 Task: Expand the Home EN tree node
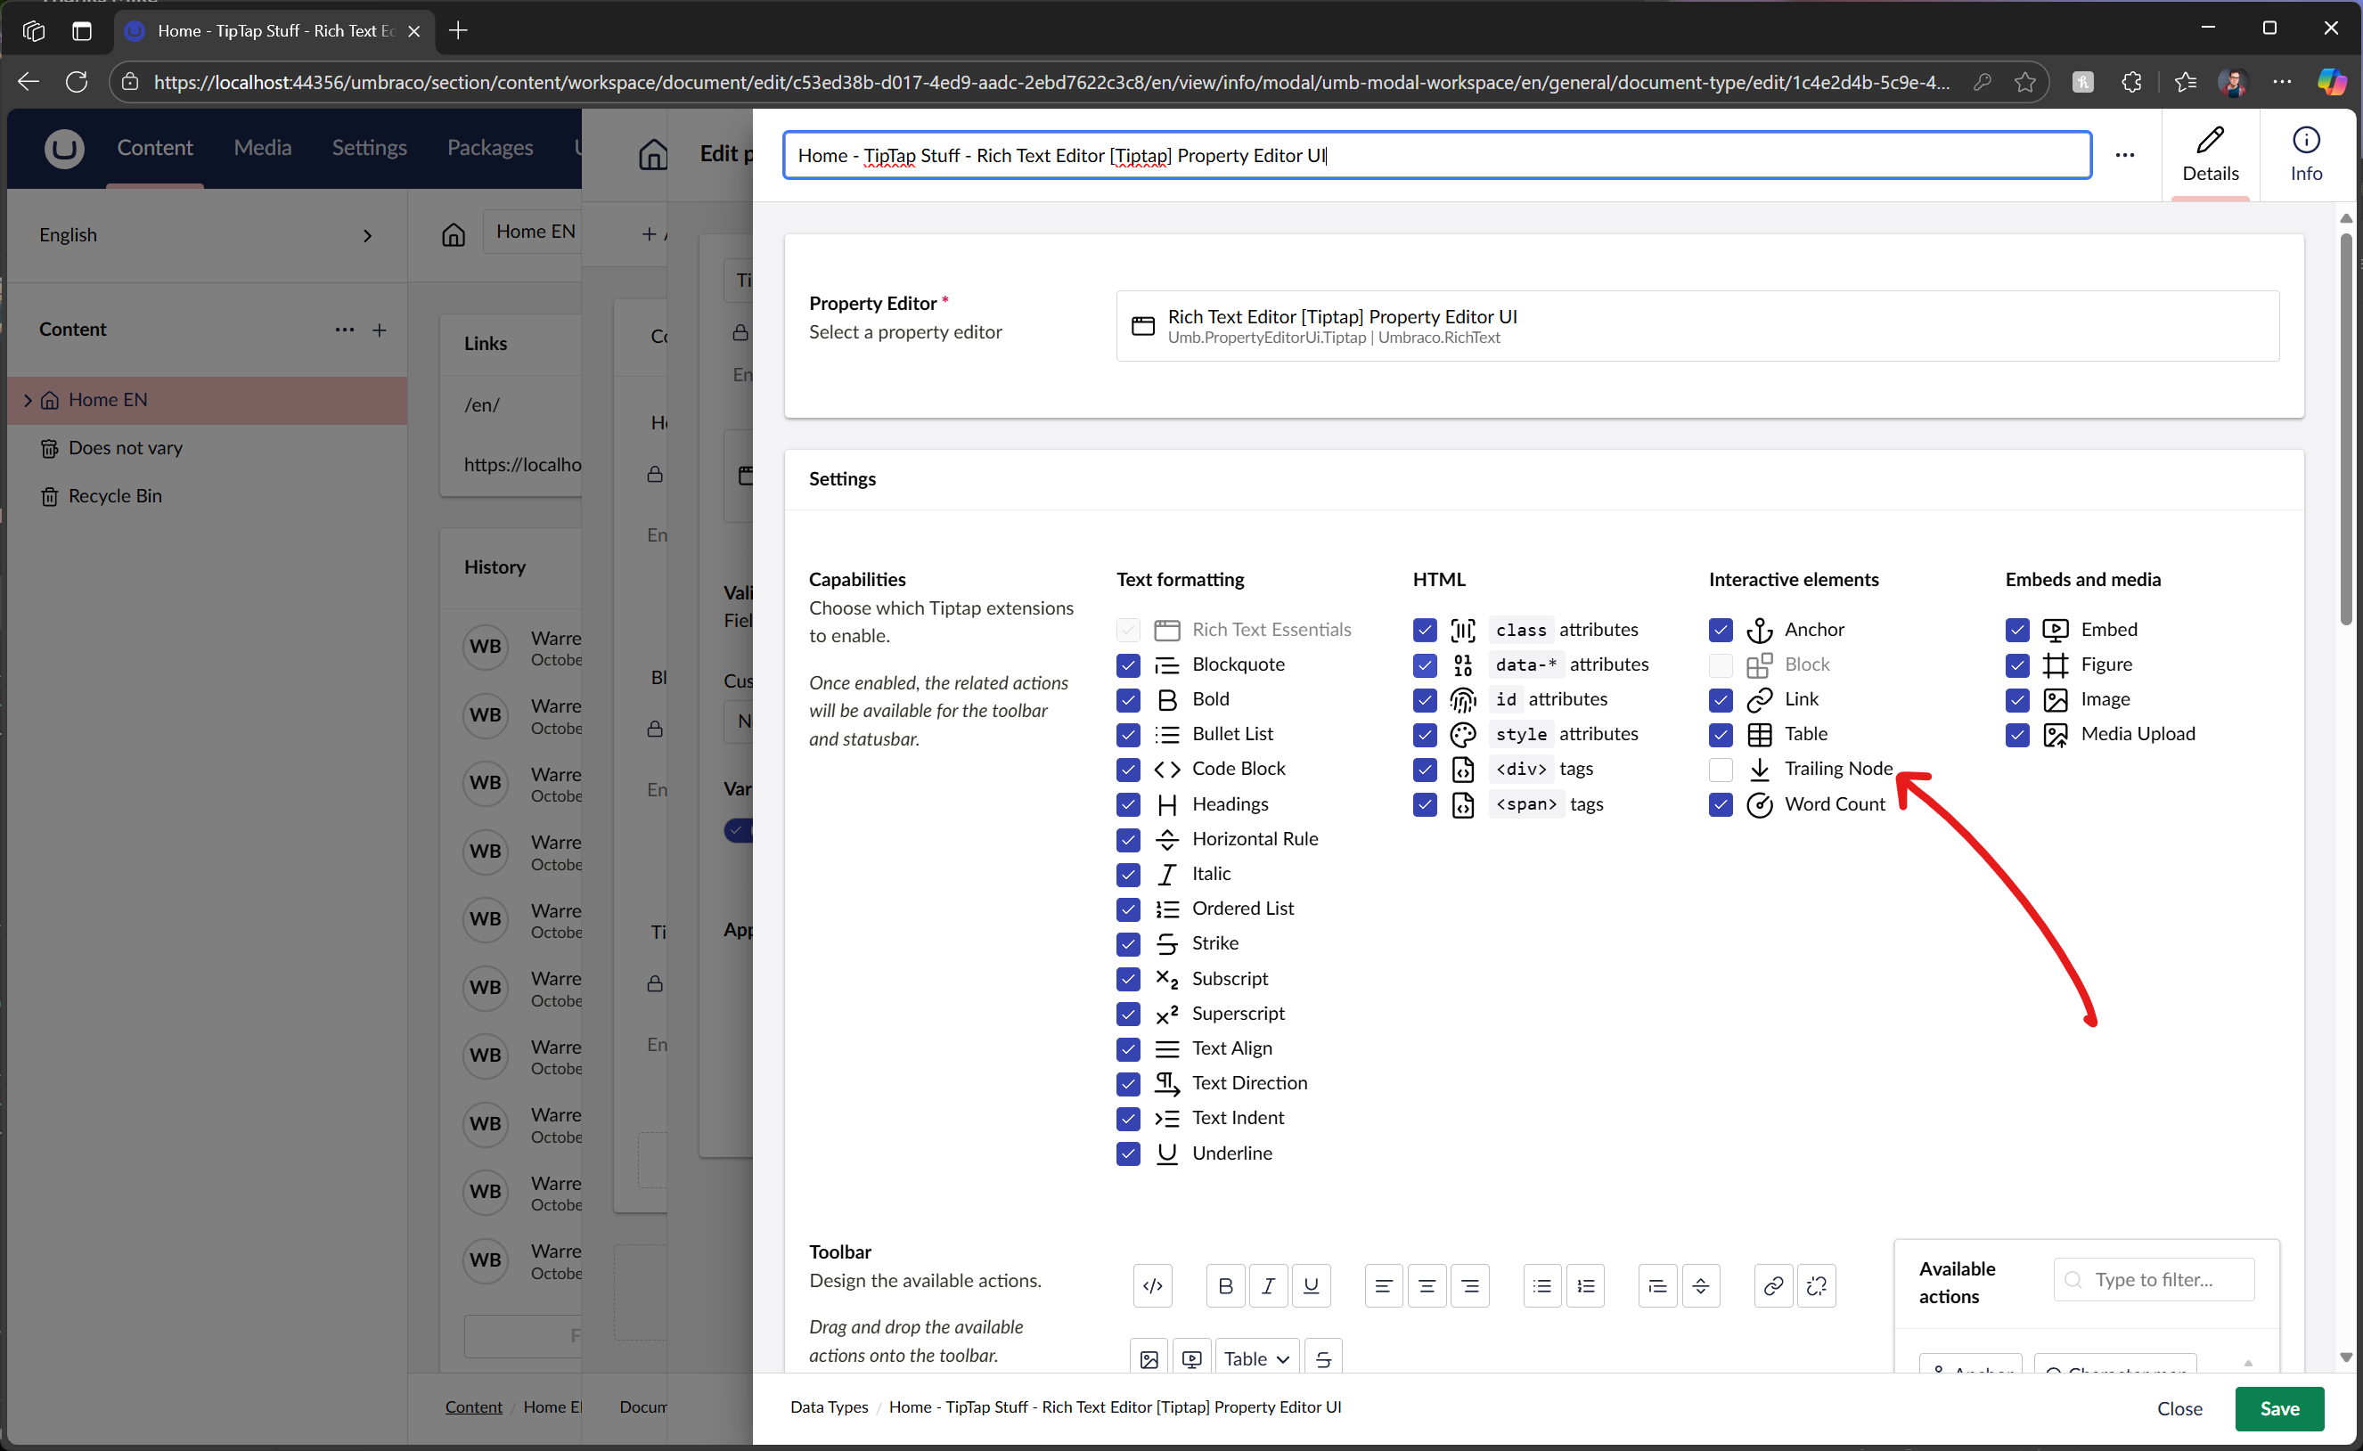27,400
